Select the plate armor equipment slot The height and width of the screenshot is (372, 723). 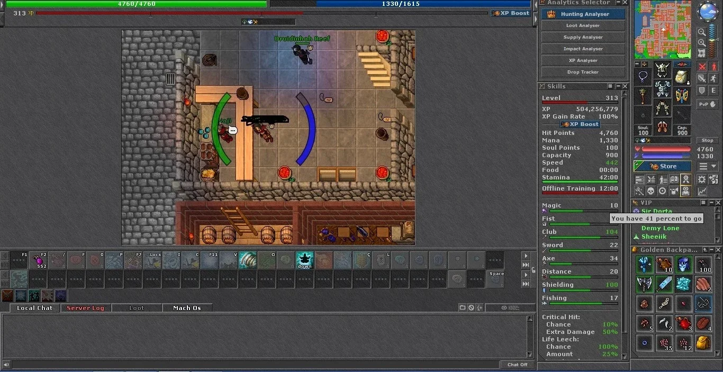coord(662,88)
